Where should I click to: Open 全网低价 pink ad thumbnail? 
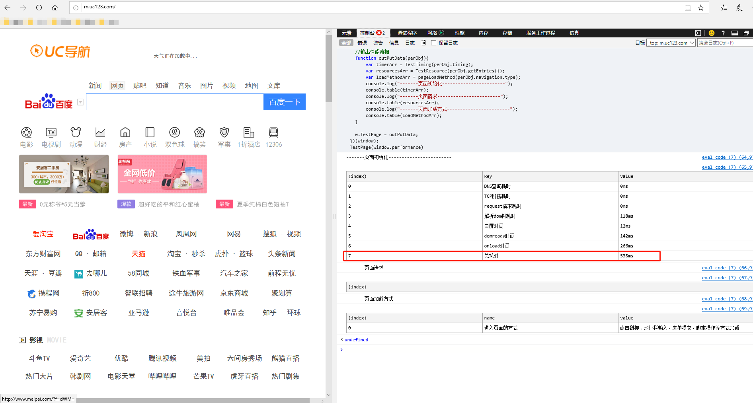162,174
